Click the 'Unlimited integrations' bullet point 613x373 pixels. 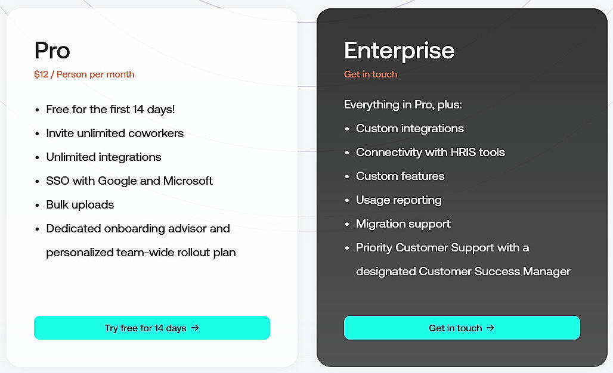[x=104, y=157]
